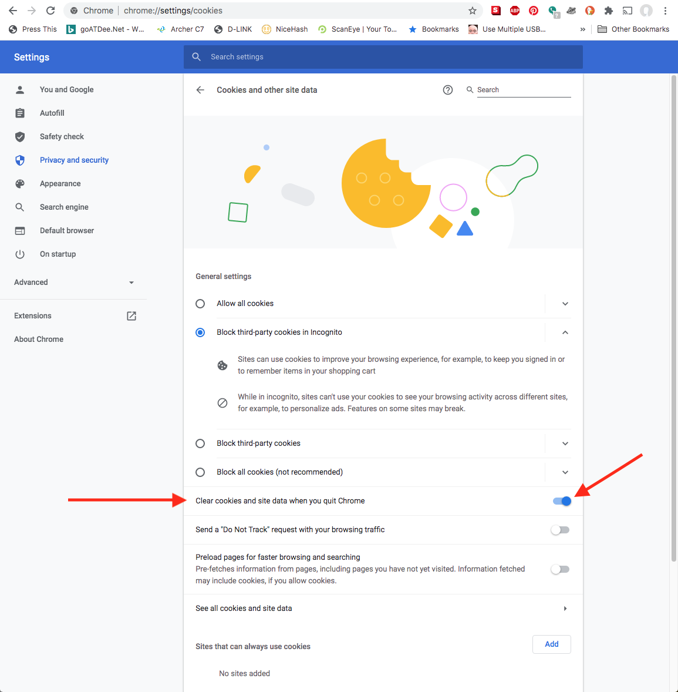Expand Block all cookies details chevron
The width and height of the screenshot is (678, 692).
pyautogui.click(x=565, y=472)
